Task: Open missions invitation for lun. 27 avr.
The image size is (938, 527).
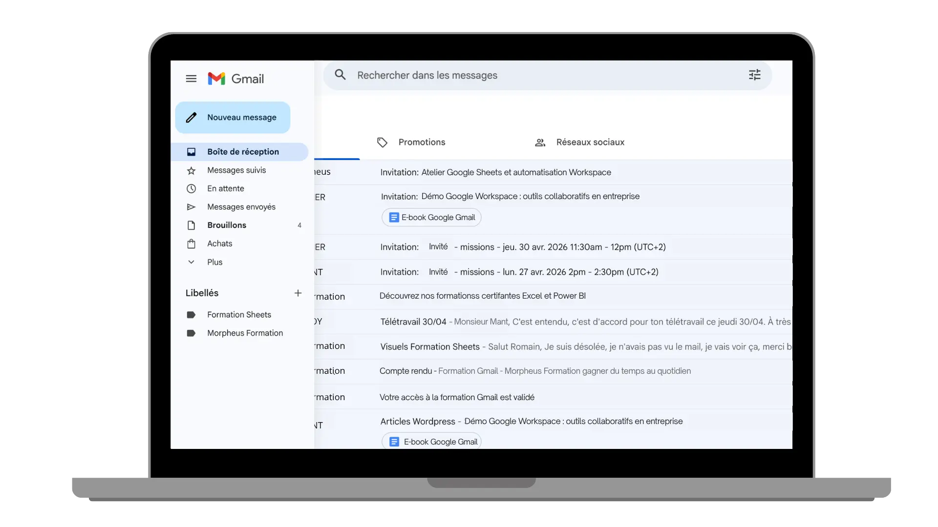Action: tap(553, 272)
